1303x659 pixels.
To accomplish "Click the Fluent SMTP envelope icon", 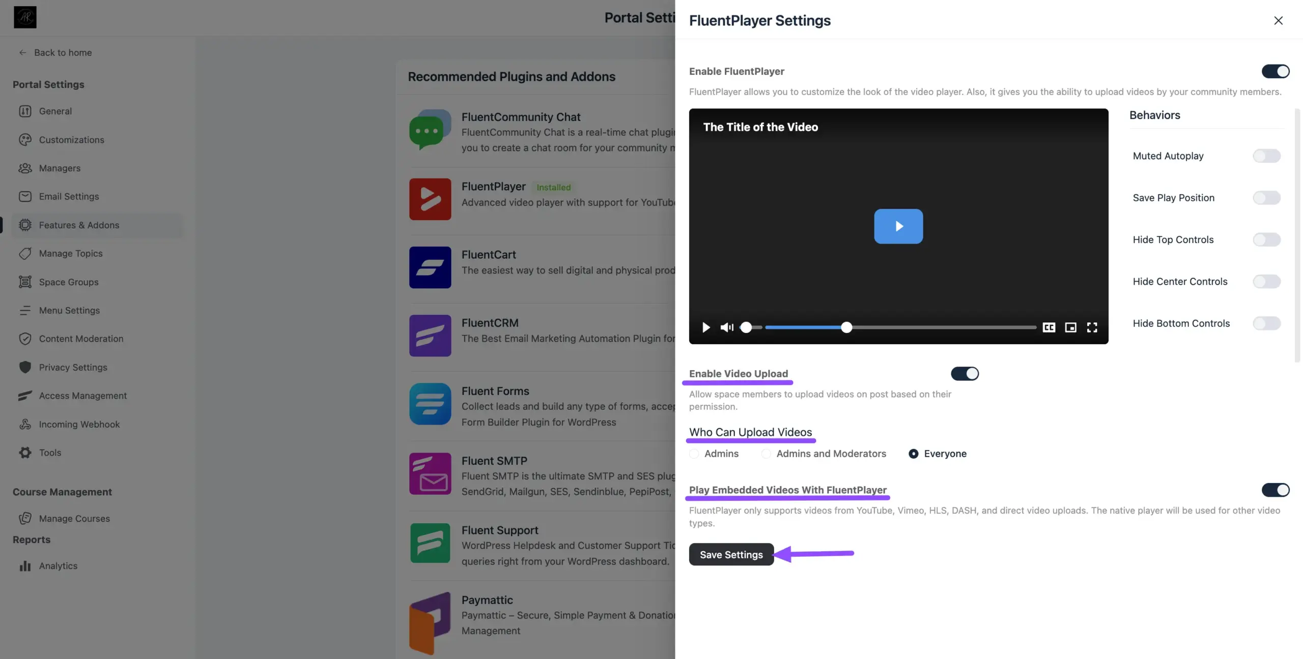I will pos(430,474).
